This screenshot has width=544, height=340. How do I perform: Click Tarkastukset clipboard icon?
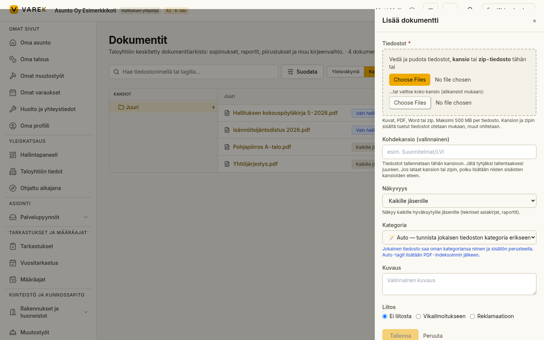[x=13, y=246]
